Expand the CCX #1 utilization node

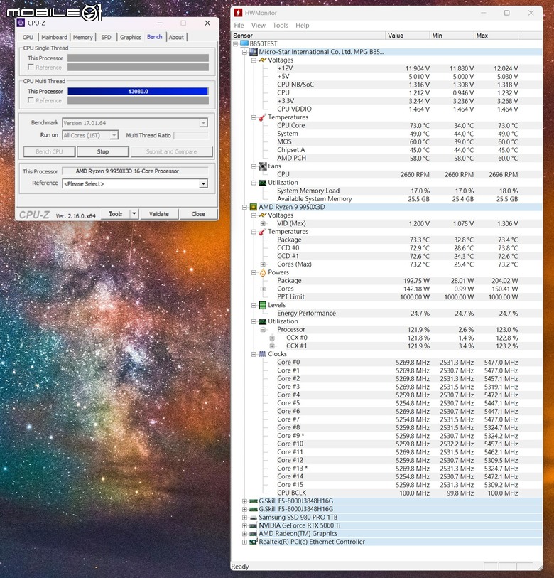click(272, 346)
